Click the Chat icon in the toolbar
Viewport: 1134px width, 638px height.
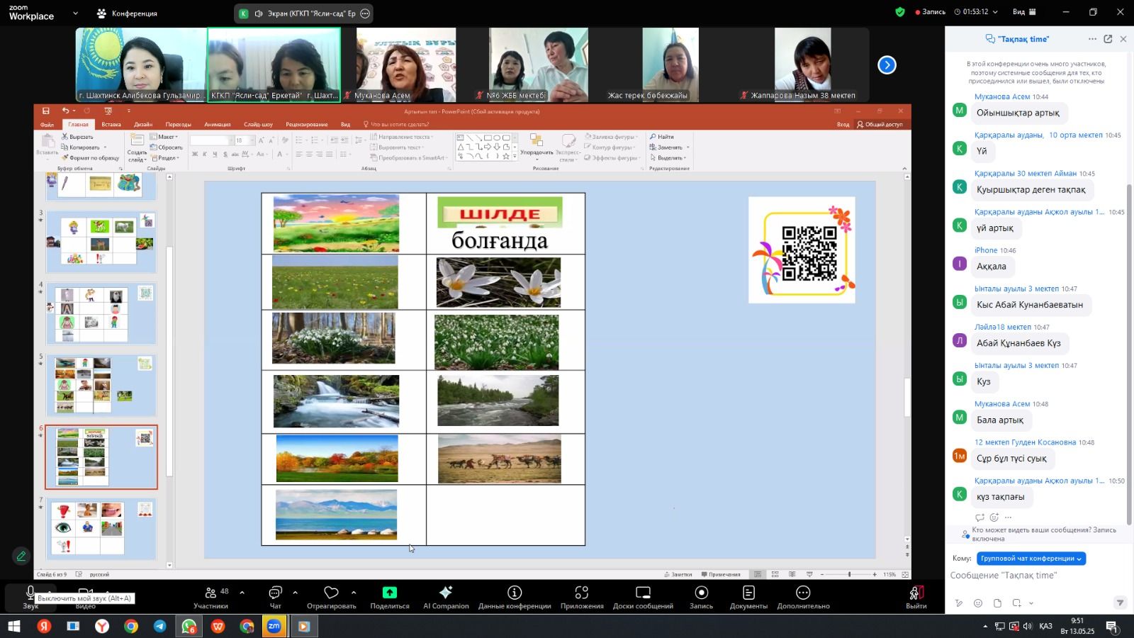pos(275,593)
